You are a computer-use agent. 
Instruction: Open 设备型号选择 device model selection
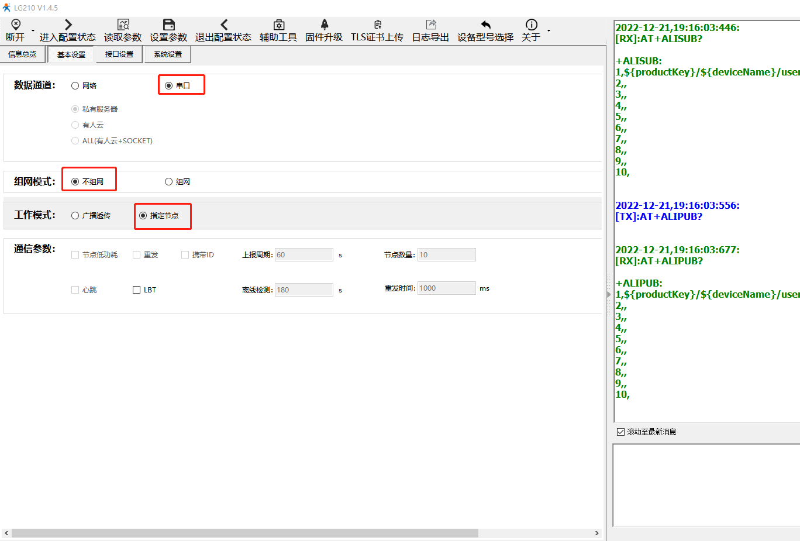[485, 25]
